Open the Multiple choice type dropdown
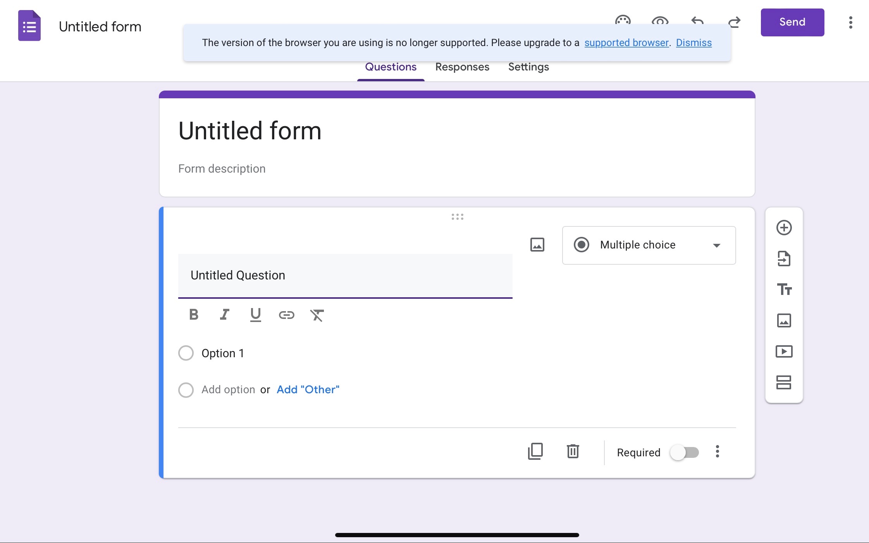 point(649,245)
